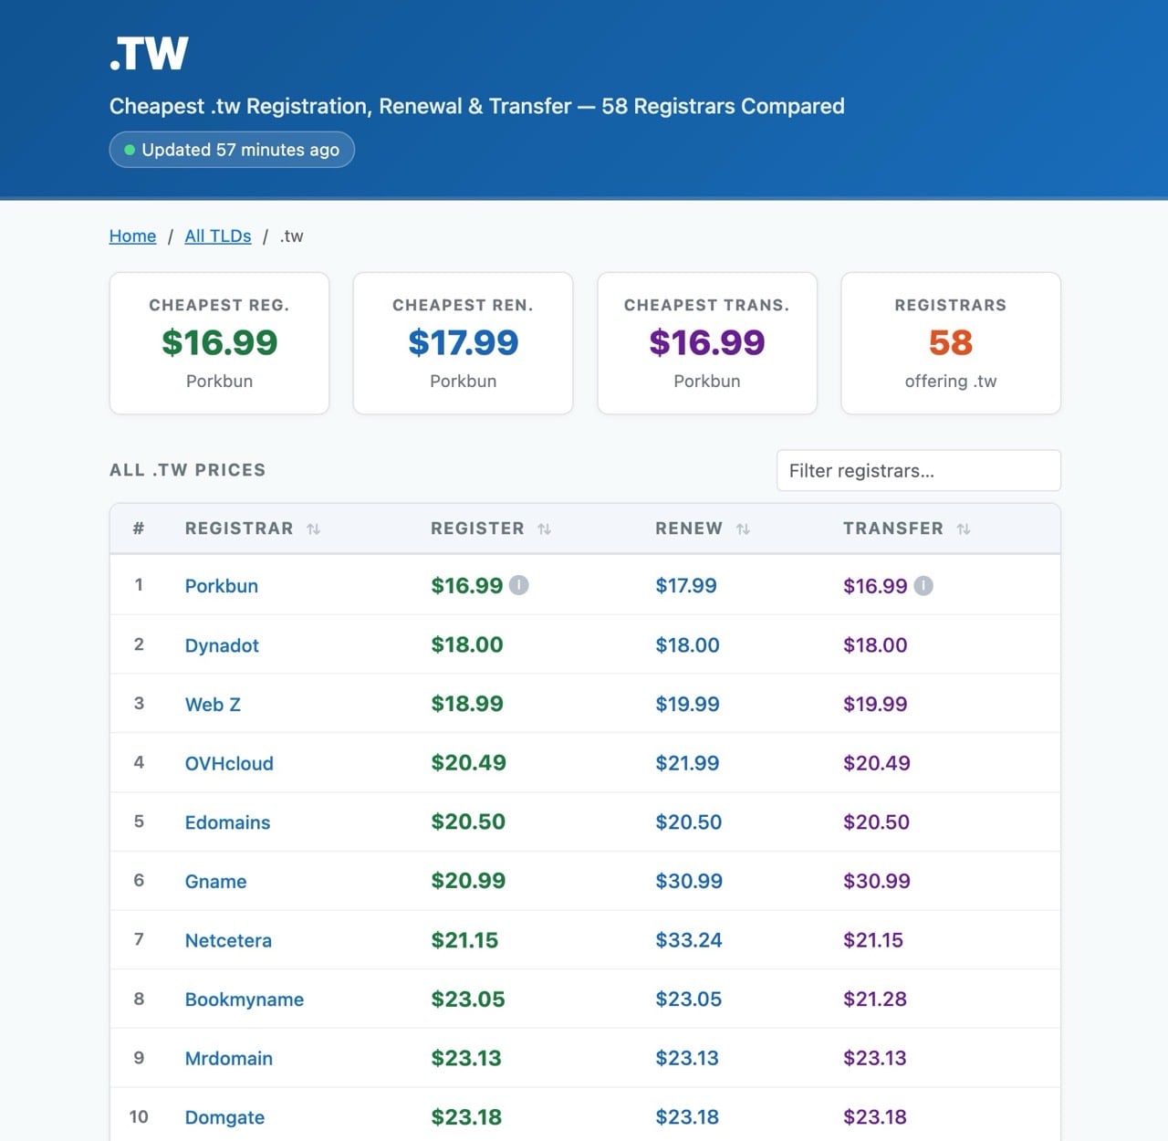Image resolution: width=1168 pixels, height=1141 pixels.
Task: Open Netcetera registrar details
Action: [x=228, y=941]
